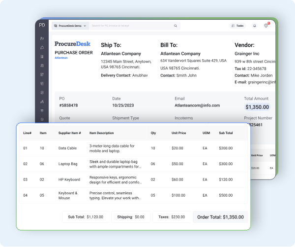Click the $500.00 sub total cell
The image size is (295, 247).
point(226,195)
